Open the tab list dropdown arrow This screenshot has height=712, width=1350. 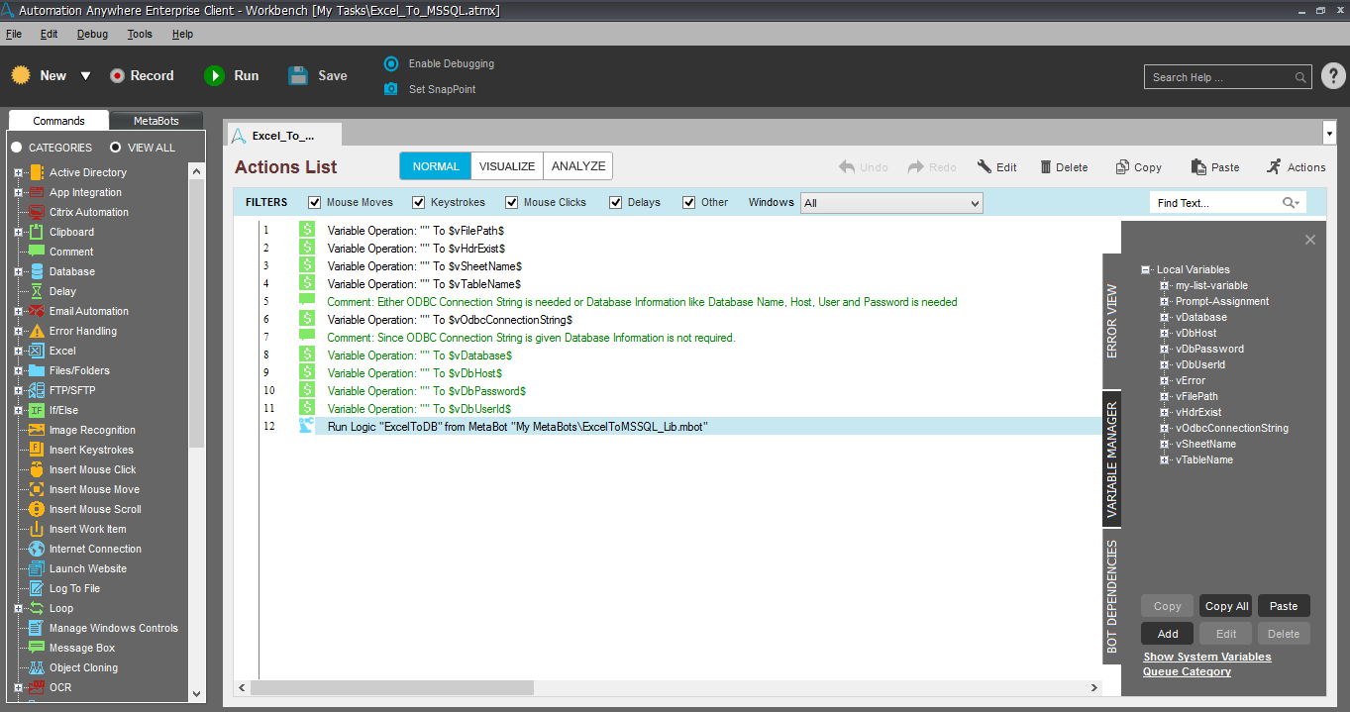pos(1329,133)
